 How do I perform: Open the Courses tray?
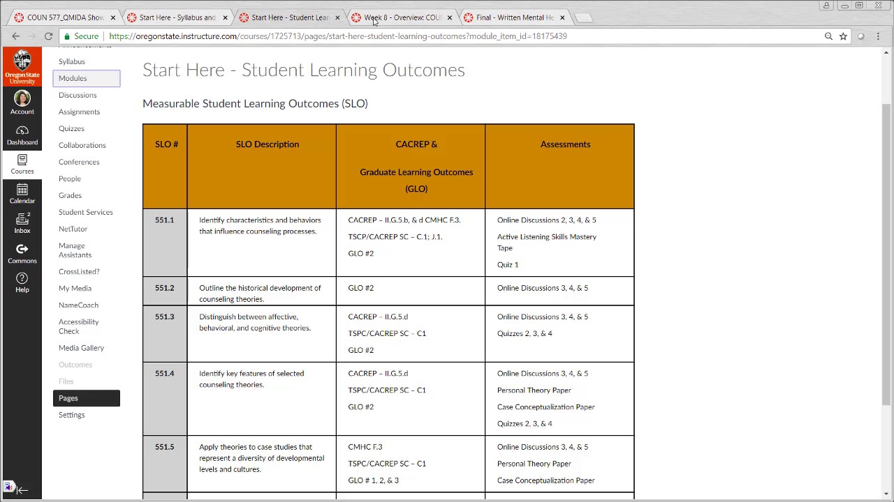22,165
